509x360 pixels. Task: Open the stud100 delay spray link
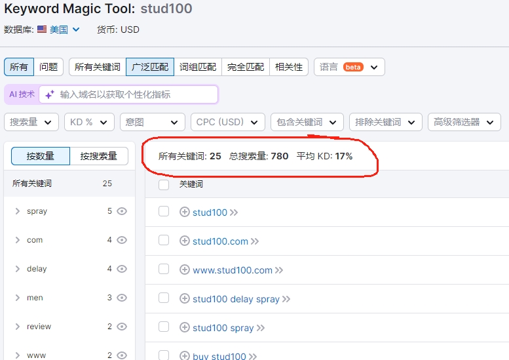pos(236,299)
